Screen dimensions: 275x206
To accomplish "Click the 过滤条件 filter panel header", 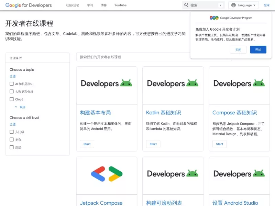I will [x=37, y=58].
